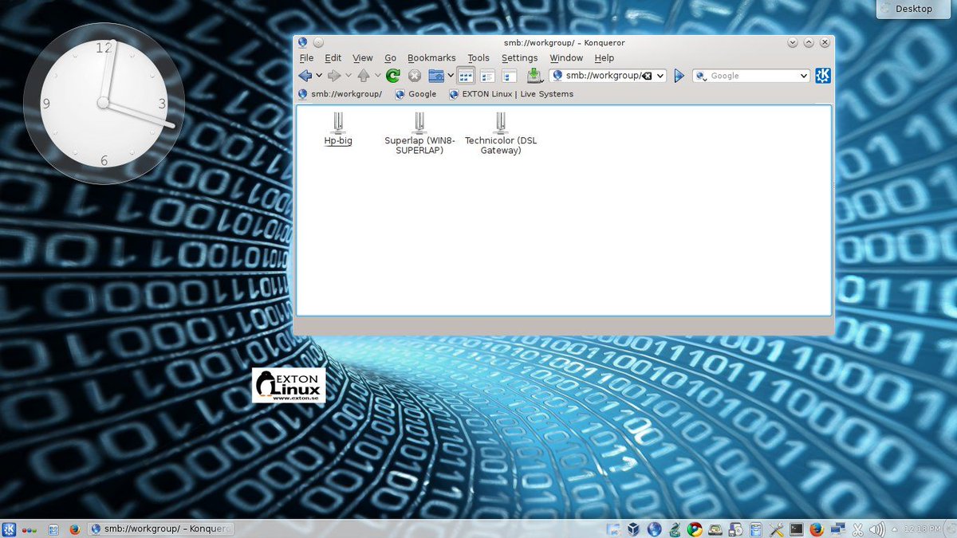Click in the Google search field
This screenshot has width=957, height=538.
coord(753,76)
